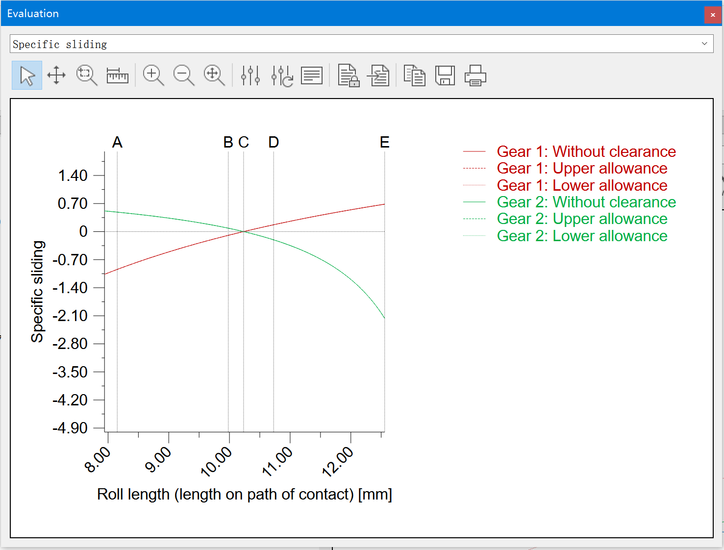Click the import-into-document arrow icon
This screenshot has height=550, width=724.
379,75
